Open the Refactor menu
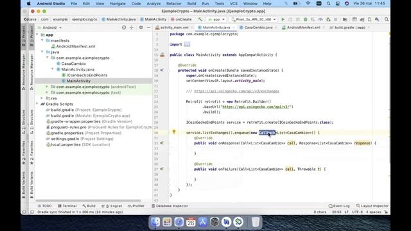The width and height of the screenshot is (411, 231). pos(173,4)
